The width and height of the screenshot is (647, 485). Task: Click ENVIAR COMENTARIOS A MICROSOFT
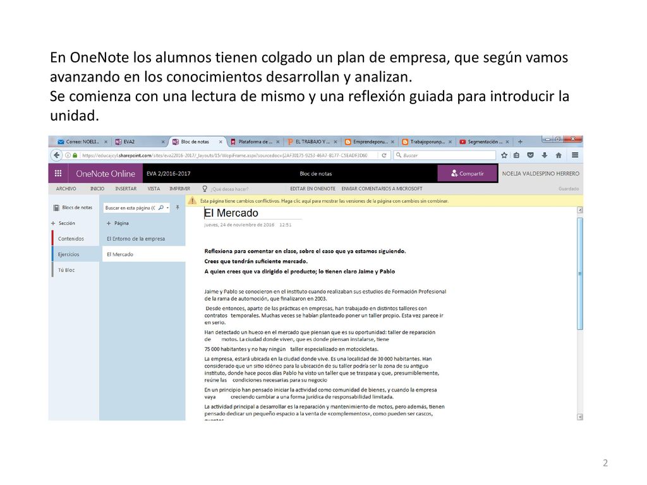[x=382, y=188]
